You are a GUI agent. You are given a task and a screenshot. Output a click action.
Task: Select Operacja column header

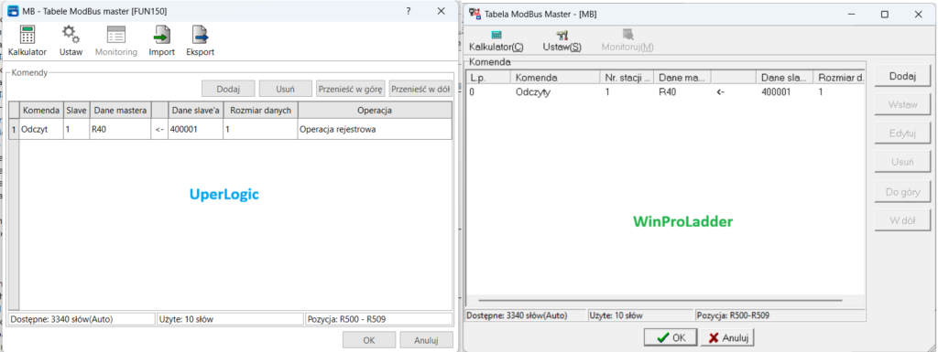[375, 111]
